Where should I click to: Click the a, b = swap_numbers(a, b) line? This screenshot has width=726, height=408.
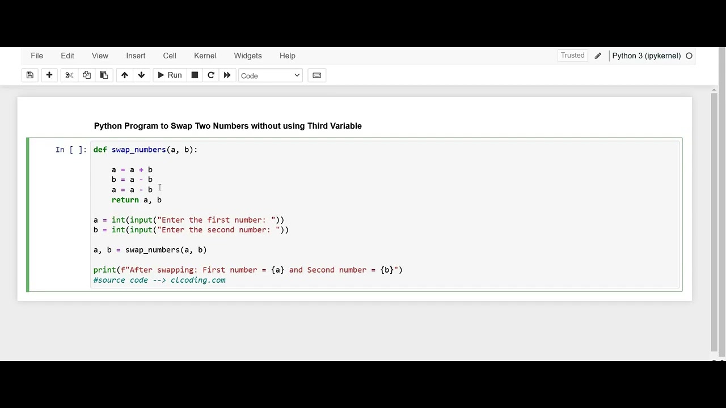point(150,250)
